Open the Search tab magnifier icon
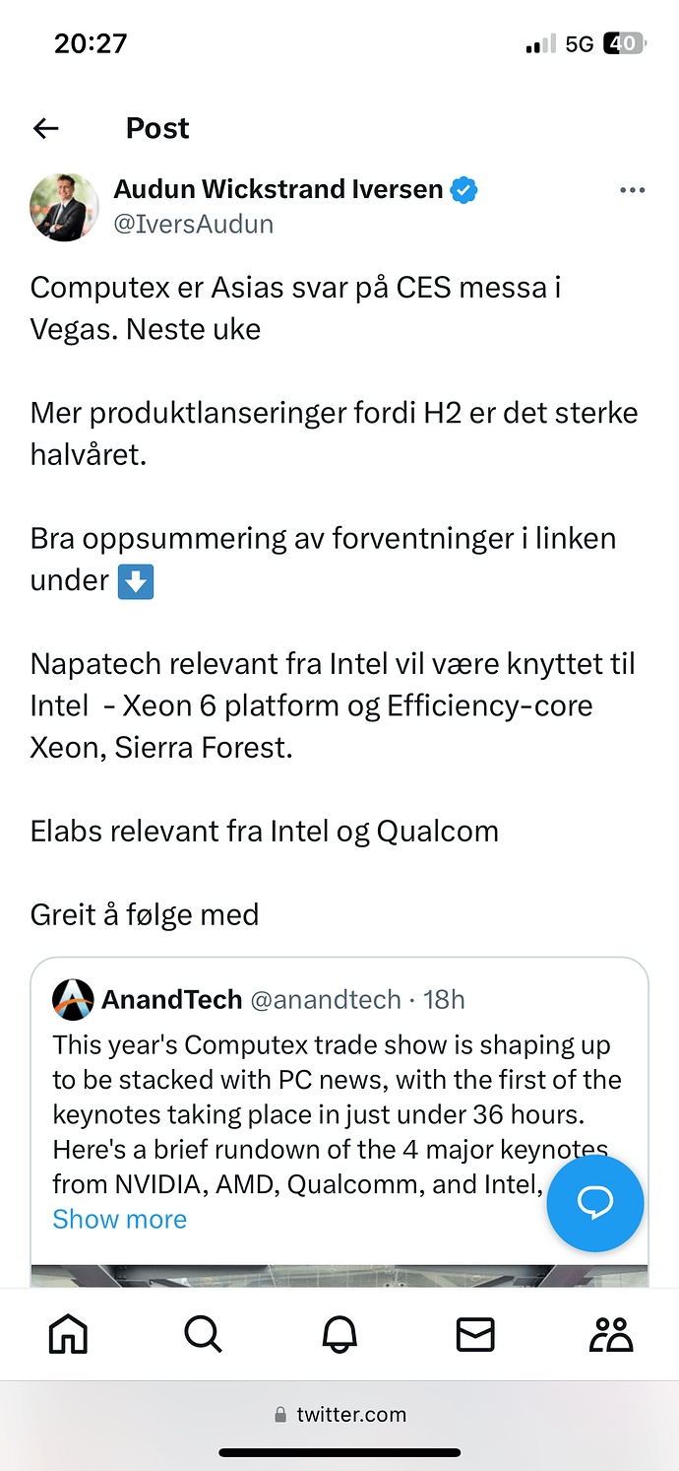 [x=204, y=1334]
